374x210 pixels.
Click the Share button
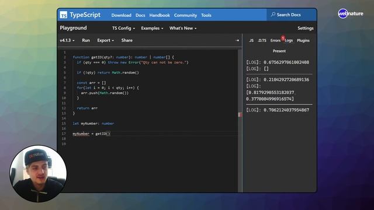pos(127,40)
